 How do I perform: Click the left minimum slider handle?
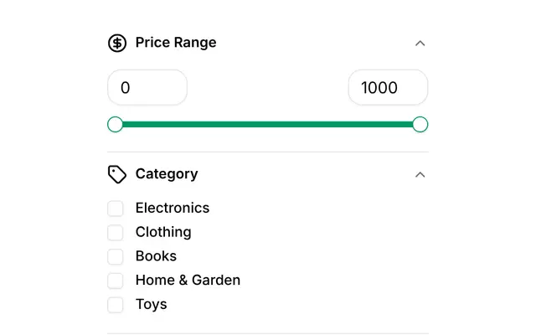116,125
